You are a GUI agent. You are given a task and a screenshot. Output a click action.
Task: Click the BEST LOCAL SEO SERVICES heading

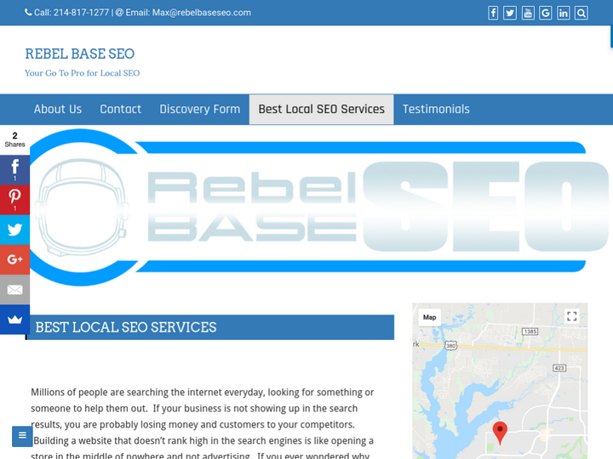126,327
